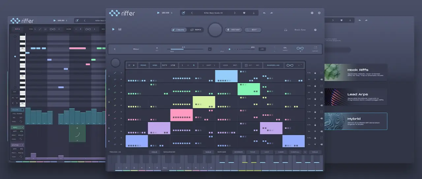422x179 pixels.
Task: Click the pencil edit icon on track 6
Action: coord(115,138)
